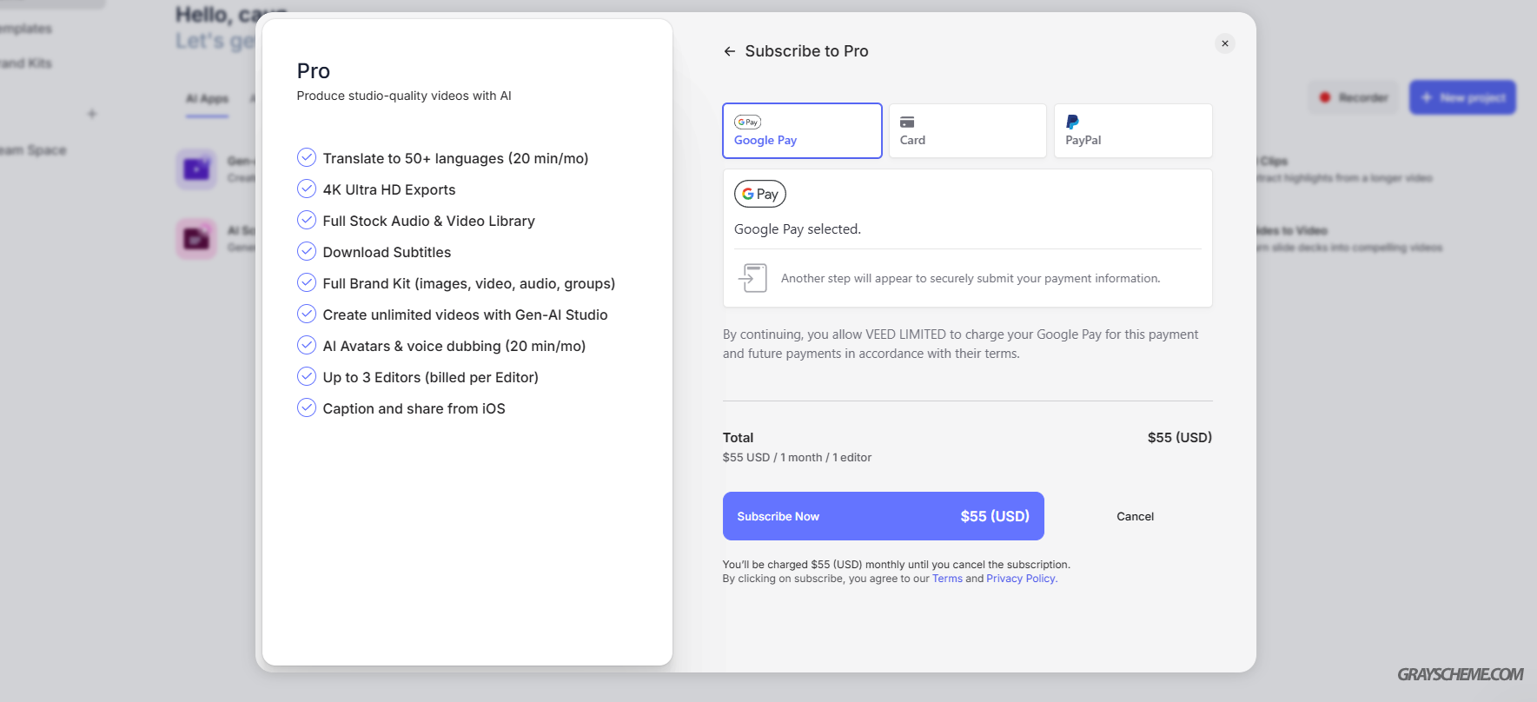
Task: Click the Subscribe Now button
Action: 884,516
